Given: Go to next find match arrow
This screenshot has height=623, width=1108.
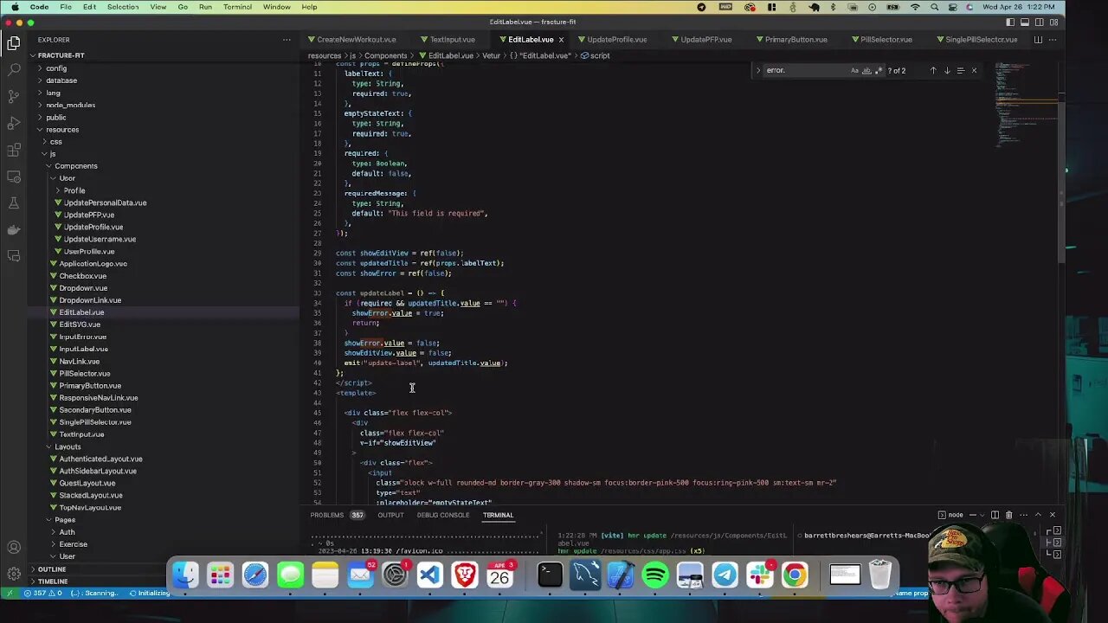Looking at the screenshot, I should pos(947,70).
